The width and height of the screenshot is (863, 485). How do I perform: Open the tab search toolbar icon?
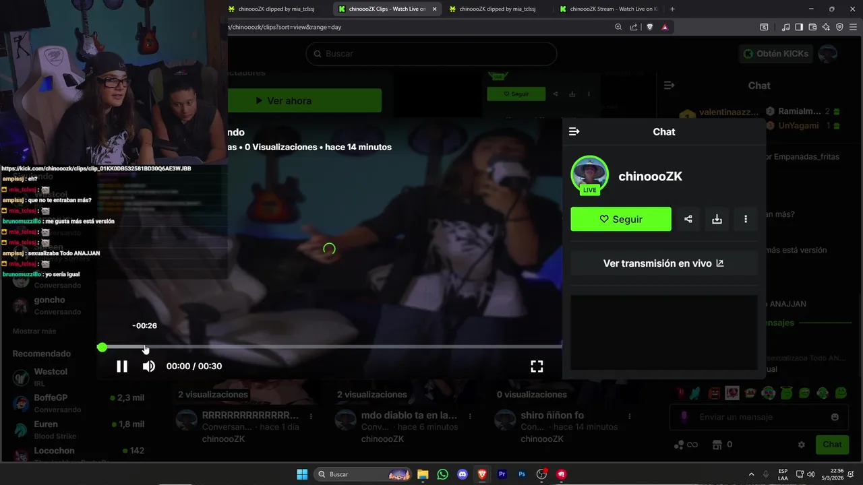click(x=764, y=27)
